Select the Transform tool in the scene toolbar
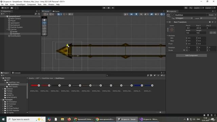Viewport: 217px width, 122px height. [44, 34]
